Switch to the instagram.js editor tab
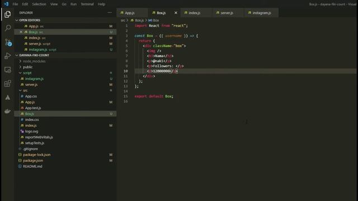Viewport: 358px width, 201px height. (x=261, y=13)
